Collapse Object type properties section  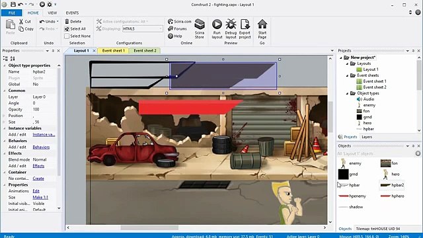click(4, 65)
